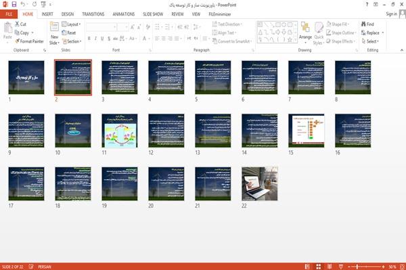
Task: Click the Undo arrow icon
Action: click(x=23, y=4)
